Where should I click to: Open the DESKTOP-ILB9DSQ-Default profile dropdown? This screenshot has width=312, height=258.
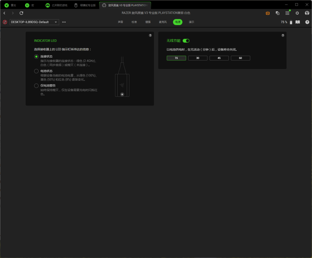pyautogui.click(x=34, y=22)
